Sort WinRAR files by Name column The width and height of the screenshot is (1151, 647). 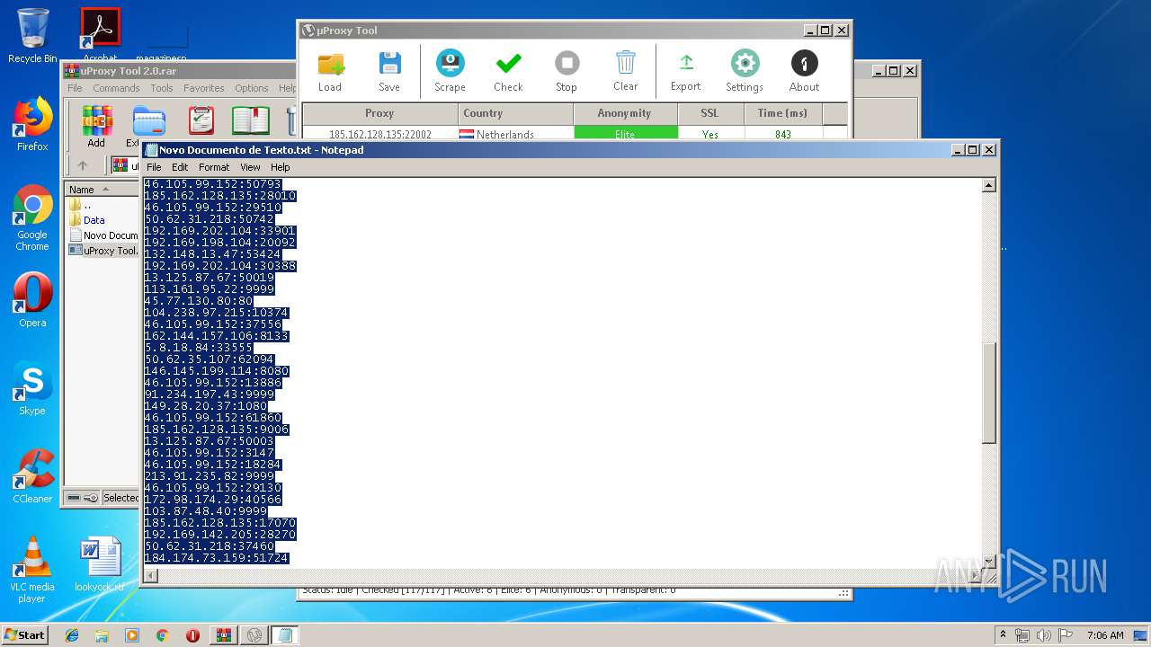(x=102, y=190)
